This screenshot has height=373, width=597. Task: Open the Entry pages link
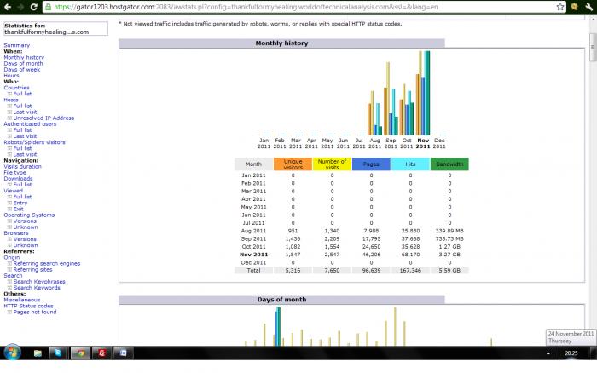[x=20, y=203]
